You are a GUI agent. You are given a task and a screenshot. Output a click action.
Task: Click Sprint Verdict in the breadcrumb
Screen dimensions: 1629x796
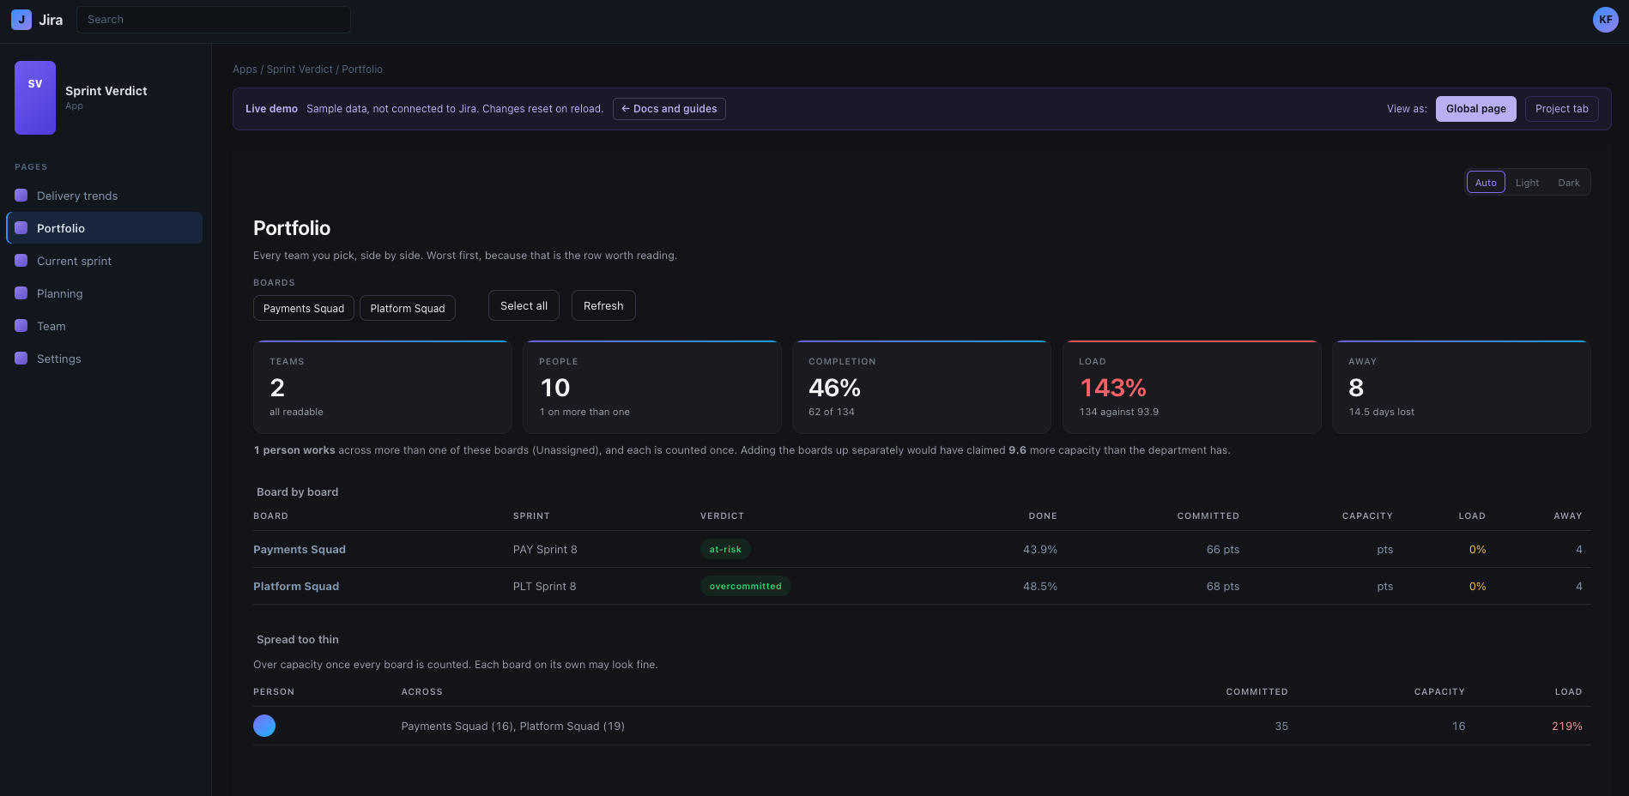point(300,69)
